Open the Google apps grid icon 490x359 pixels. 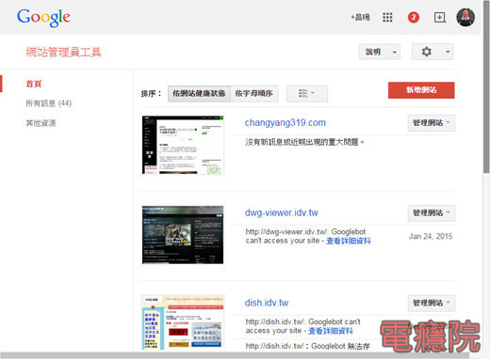(387, 17)
